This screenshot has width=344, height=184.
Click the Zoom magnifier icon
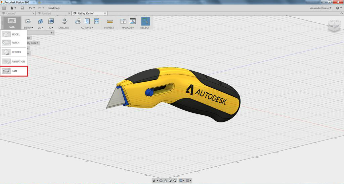(x=170, y=181)
